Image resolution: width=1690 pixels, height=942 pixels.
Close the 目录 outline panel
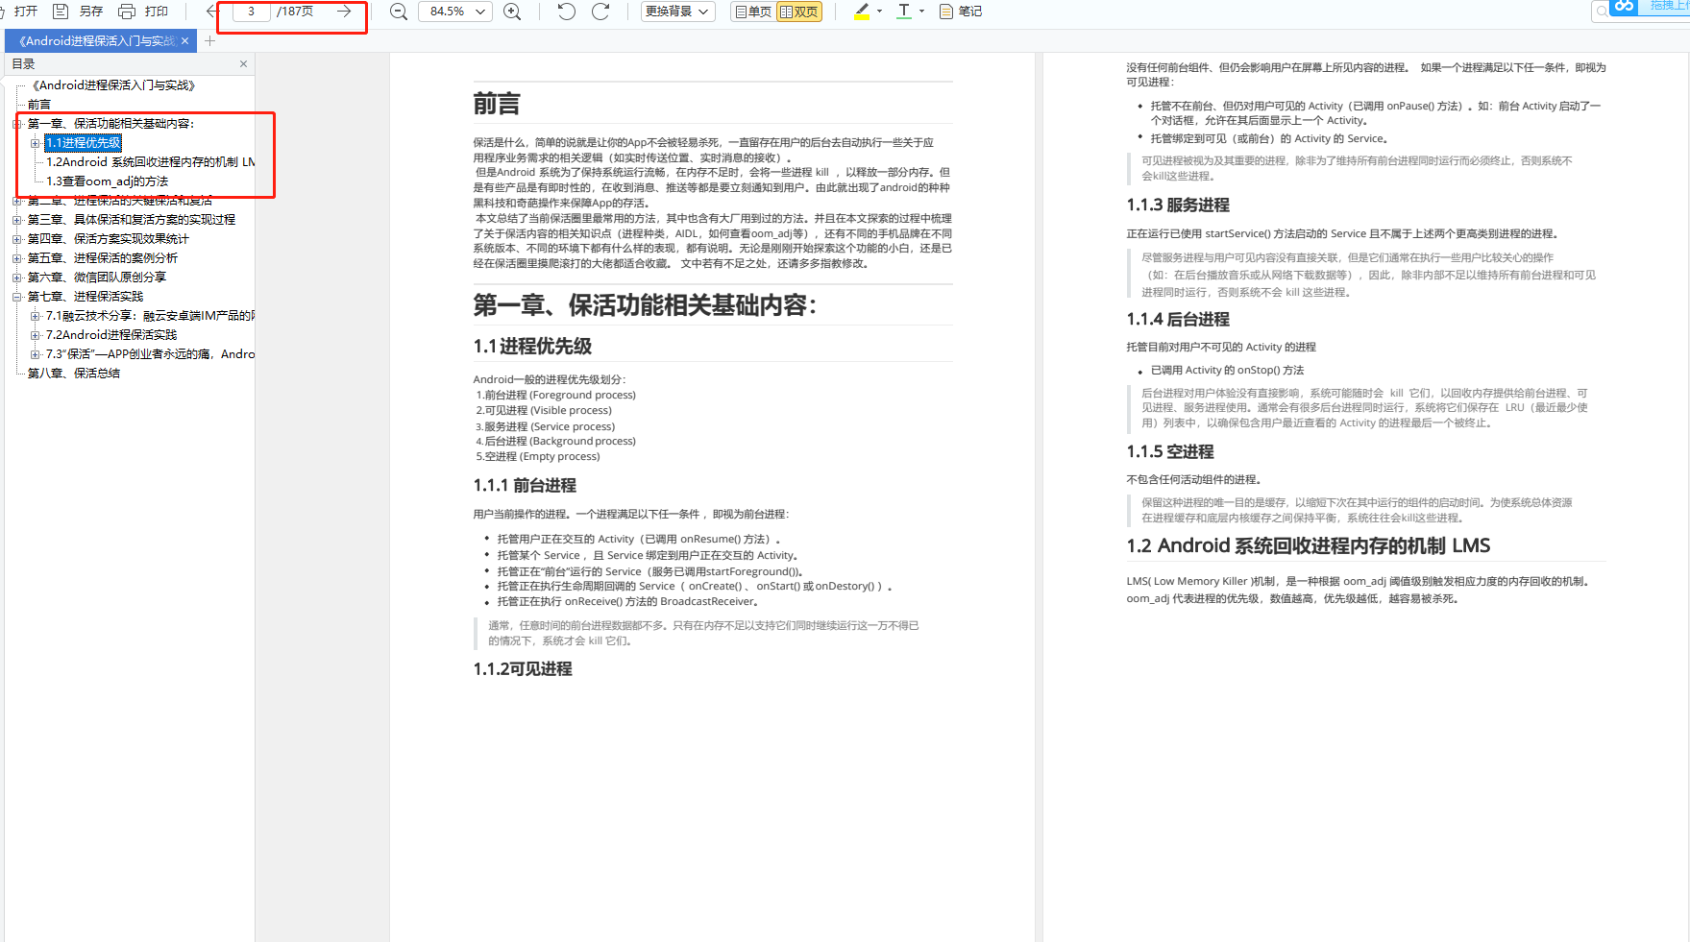pos(243,63)
